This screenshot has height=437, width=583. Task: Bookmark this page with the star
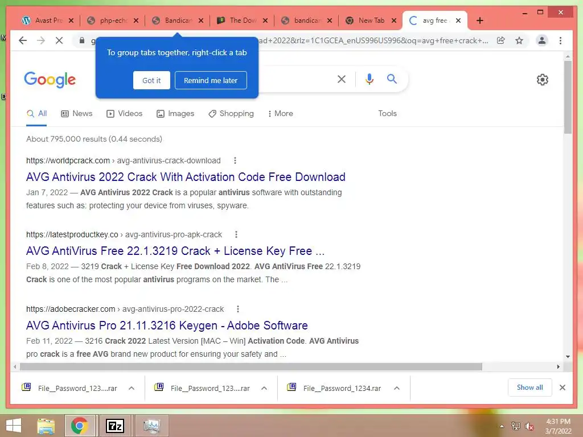point(519,40)
